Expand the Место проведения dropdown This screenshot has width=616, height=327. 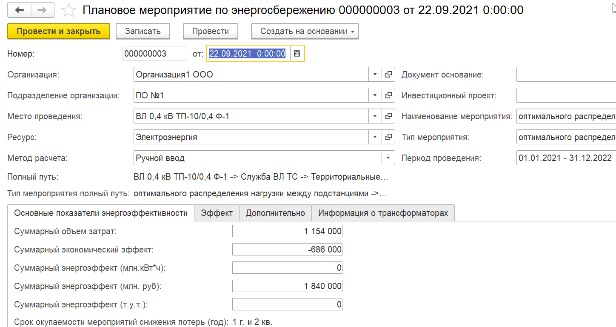[375, 116]
